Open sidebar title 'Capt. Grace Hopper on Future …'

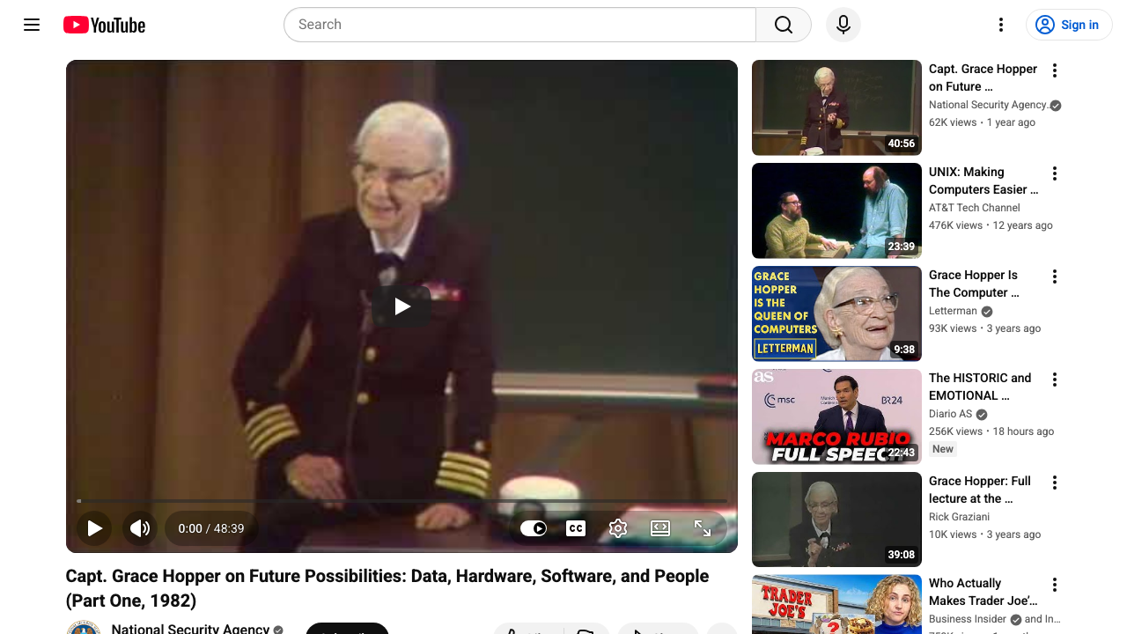[983, 77]
